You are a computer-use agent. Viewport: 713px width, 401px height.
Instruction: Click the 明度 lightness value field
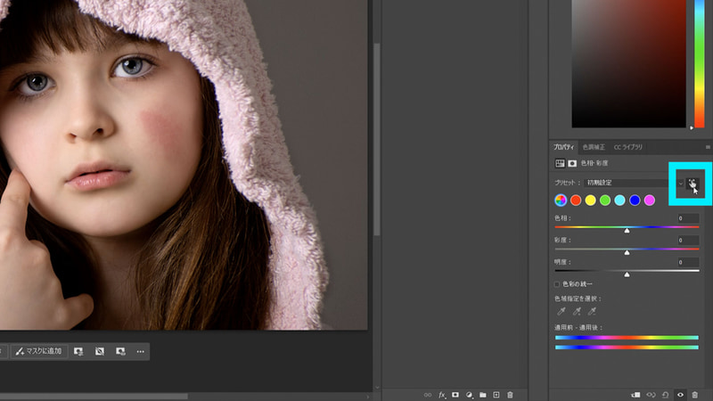tap(688, 262)
